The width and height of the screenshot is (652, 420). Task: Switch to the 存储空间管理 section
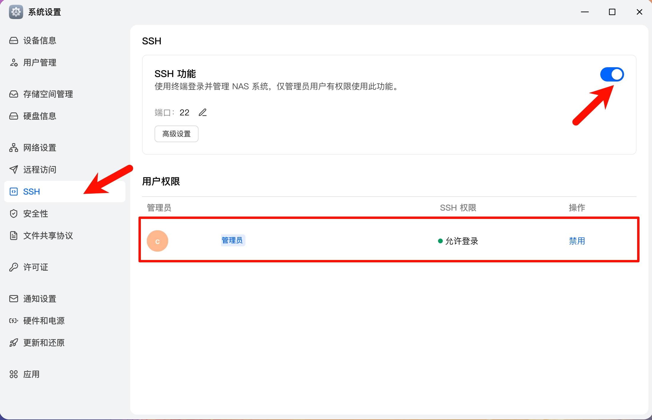[14, 94]
